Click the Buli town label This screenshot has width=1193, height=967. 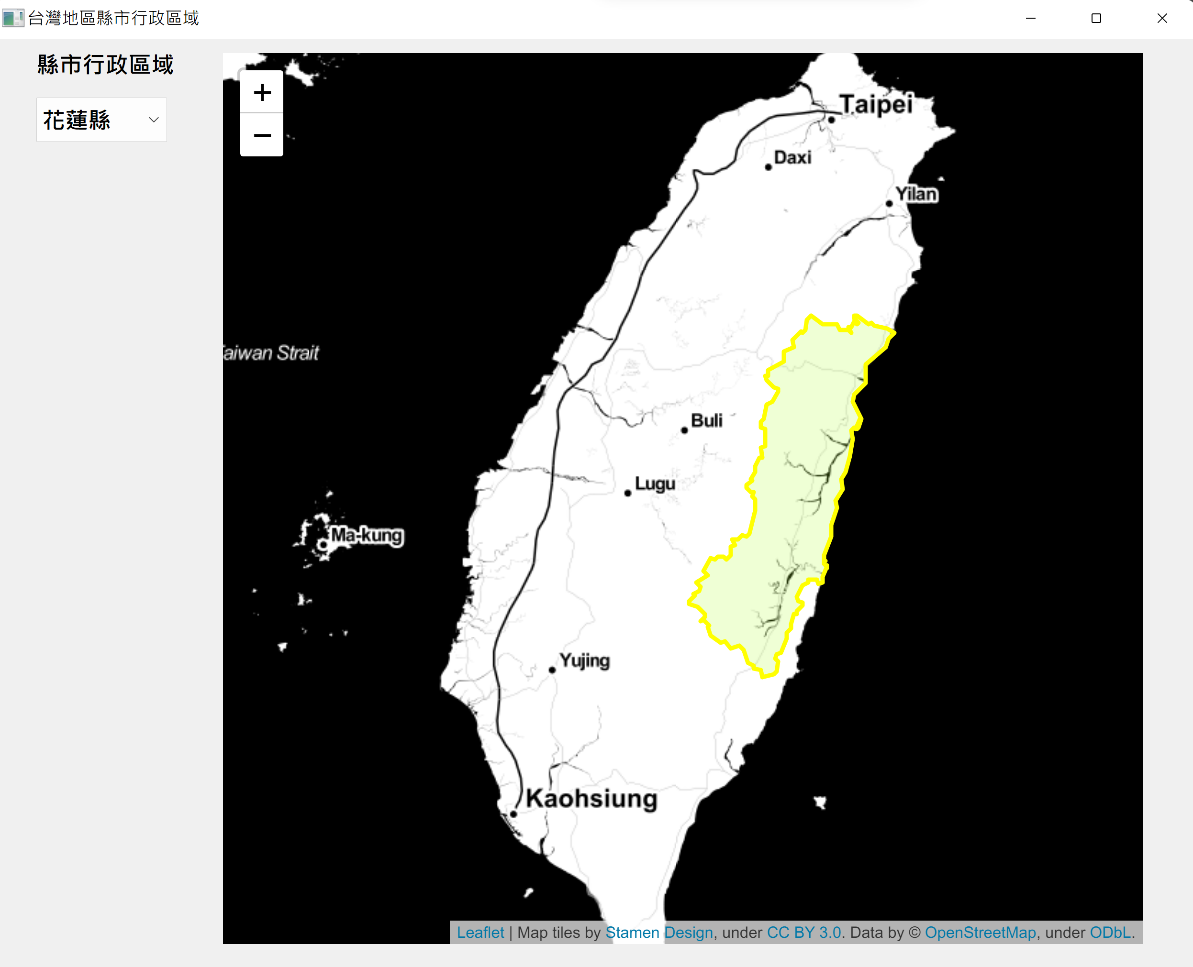pos(706,420)
